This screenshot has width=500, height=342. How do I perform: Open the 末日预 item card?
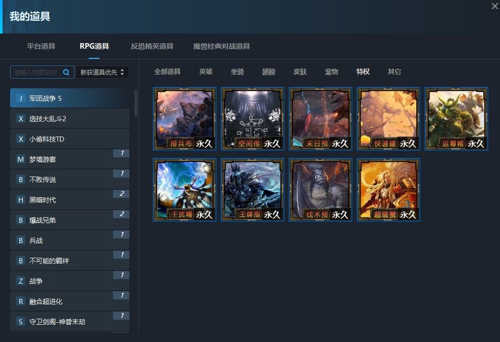tap(320, 119)
